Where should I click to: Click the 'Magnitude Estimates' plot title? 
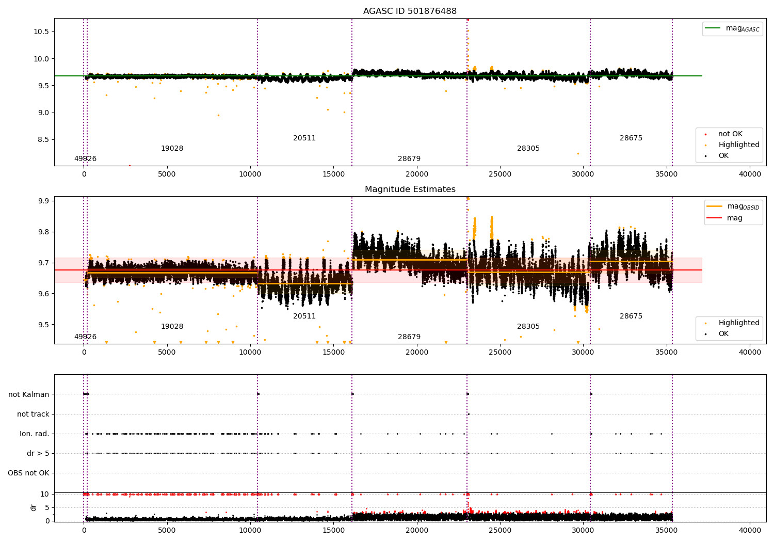(410, 189)
